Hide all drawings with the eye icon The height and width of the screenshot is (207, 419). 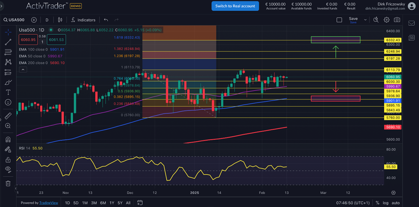[8, 169]
